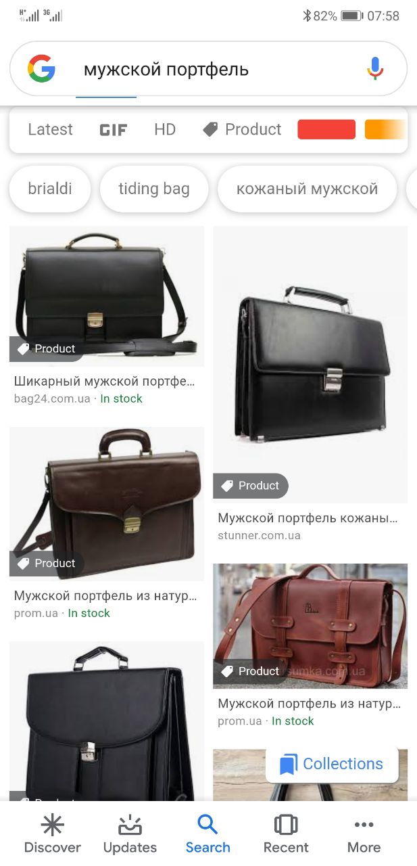Filter images by Latest

click(50, 129)
